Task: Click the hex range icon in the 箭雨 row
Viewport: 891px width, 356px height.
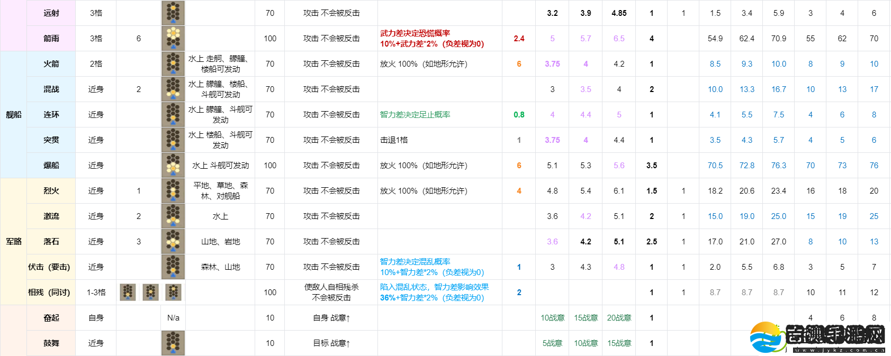Action: point(173,39)
